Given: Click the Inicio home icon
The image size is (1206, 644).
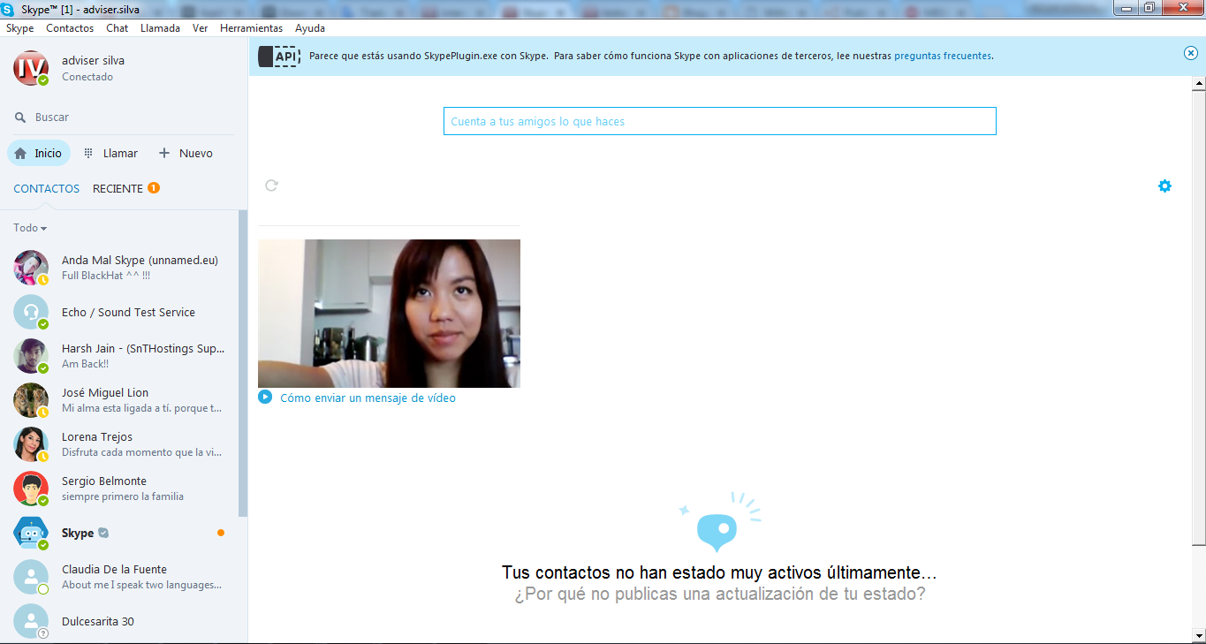Looking at the screenshot, I should coord(20,153).
